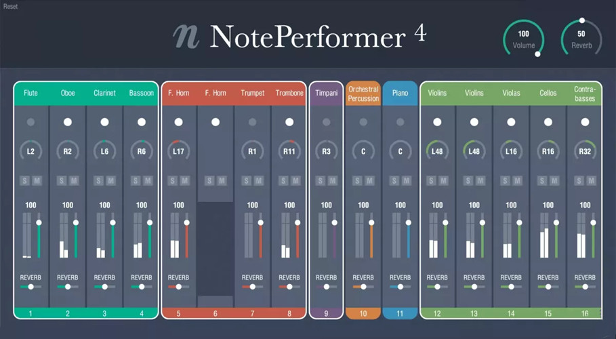Click the Contrabasses R32 pan knob
The image size is (616, 339).
click(x=585, y=151)
